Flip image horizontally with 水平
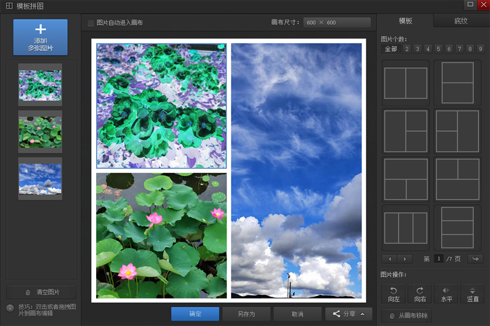This screenshot has width=490, height=326. [446, 294]
